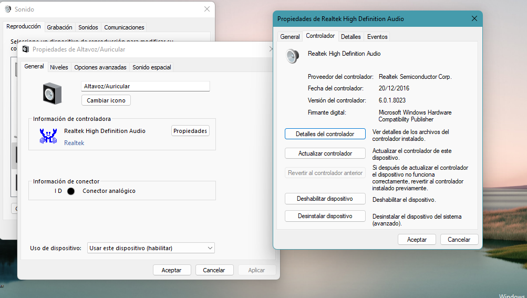Image resolution: width=527 pixels, height=298 pixels.
Task: Click Deshabilitar dispositivo button
Action: pos(325,199)
